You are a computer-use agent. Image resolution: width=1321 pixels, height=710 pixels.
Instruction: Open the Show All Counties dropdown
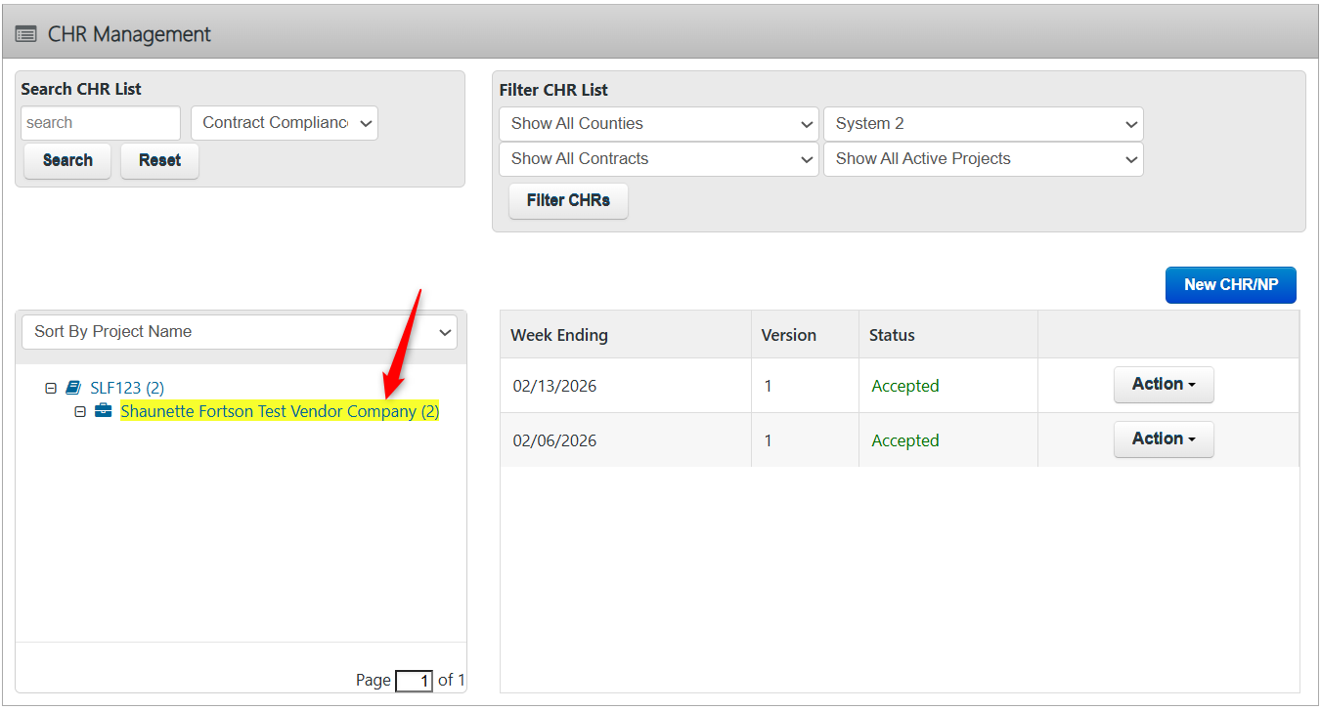click(657, 123)
